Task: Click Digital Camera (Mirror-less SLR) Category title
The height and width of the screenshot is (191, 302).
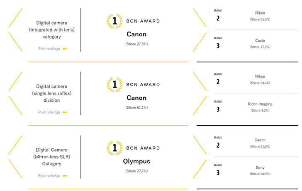Action: [x=51, y=157]
